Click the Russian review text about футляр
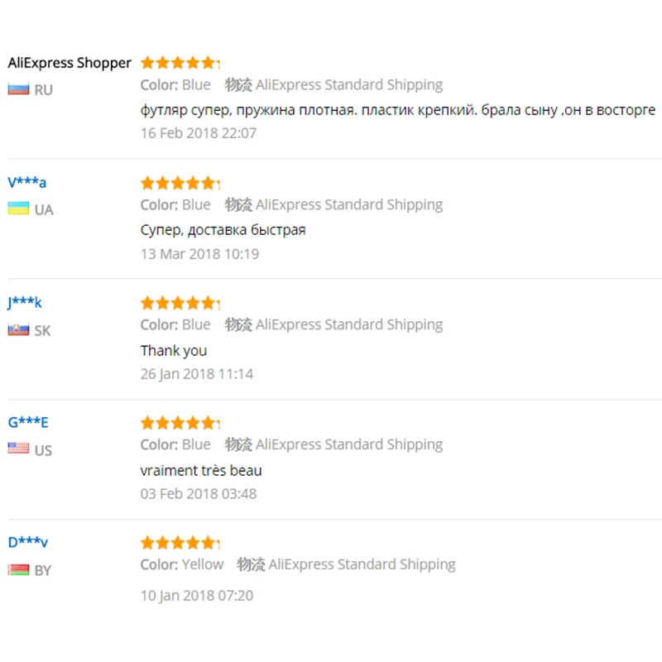The height and width of the screenshot is (662, 662). pos(397,110)
